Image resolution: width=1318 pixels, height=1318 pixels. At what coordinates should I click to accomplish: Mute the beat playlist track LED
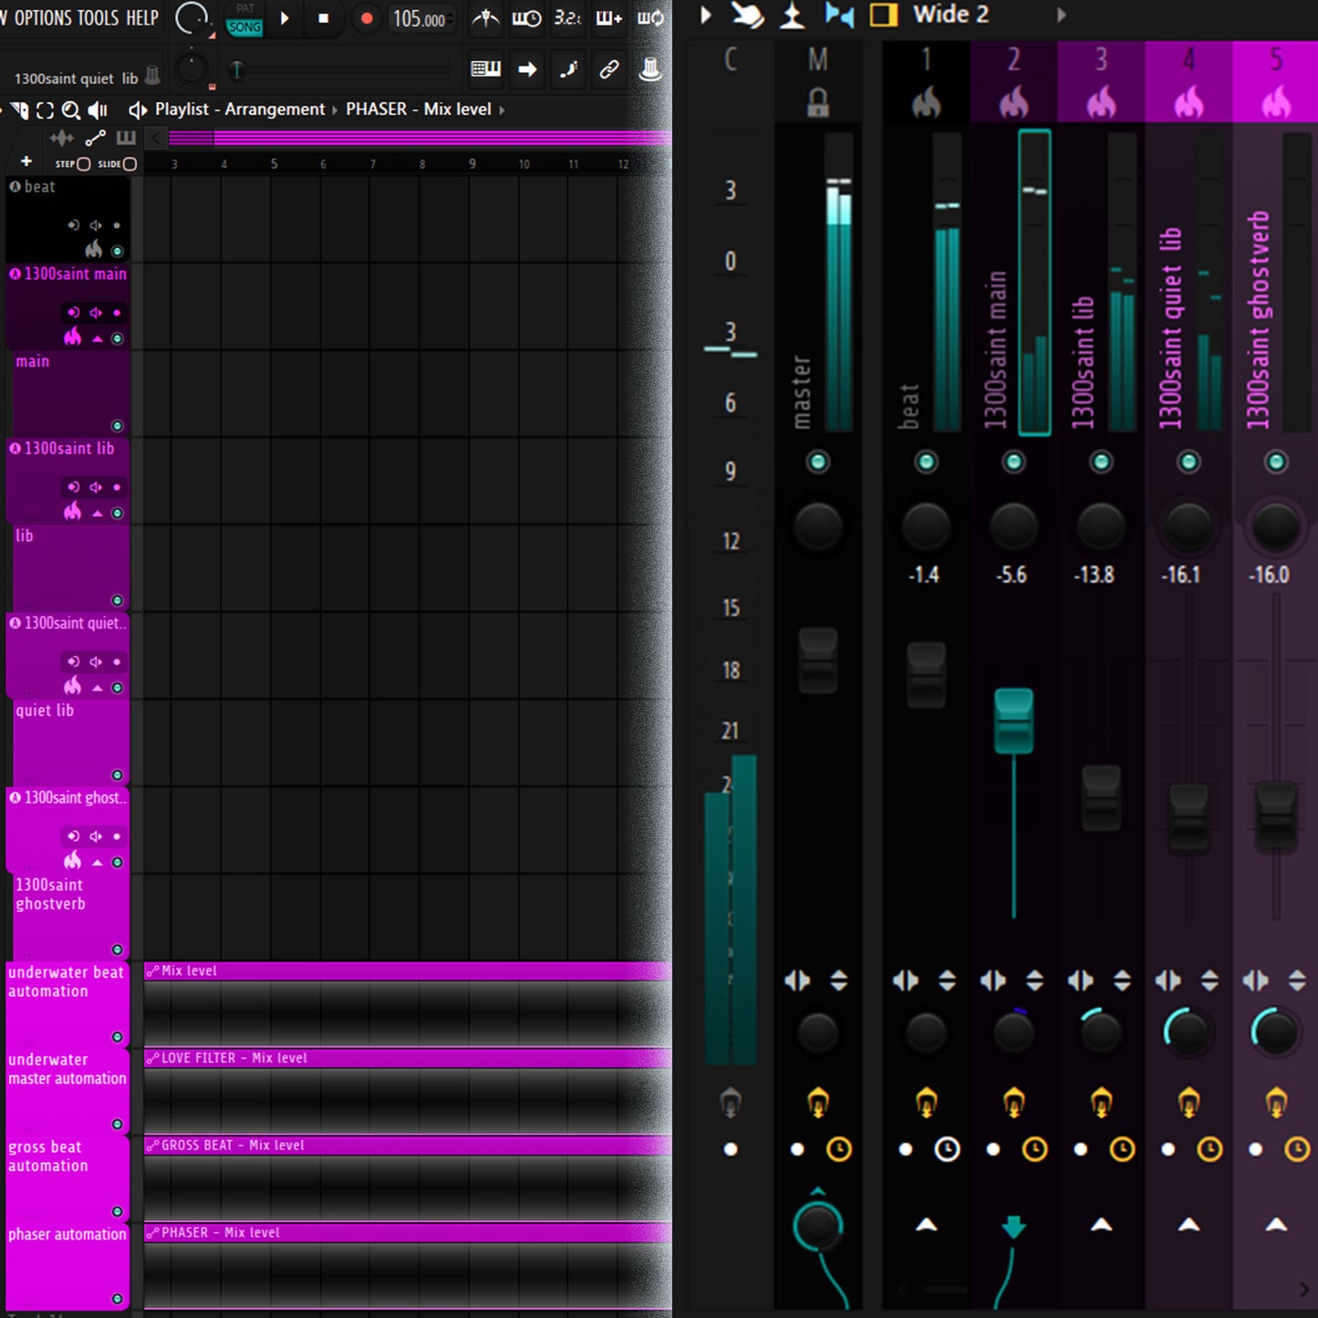(x=117, y=251)
